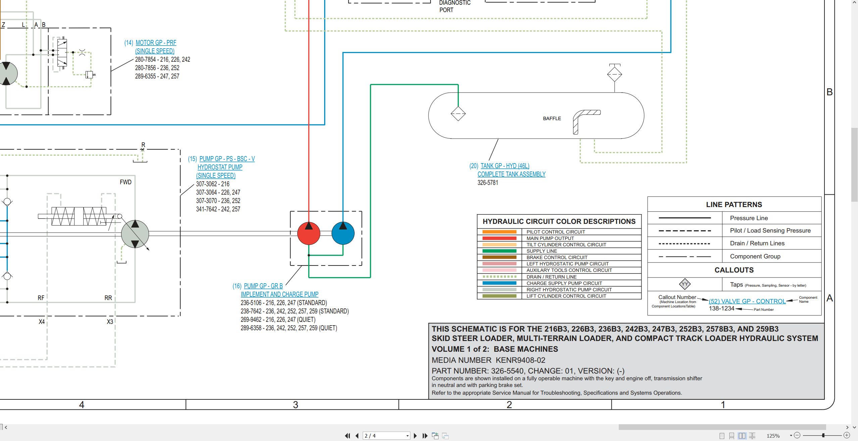
Task: Click the DIAGNOSTIC PORT label
Action: (x=455, y=6)
